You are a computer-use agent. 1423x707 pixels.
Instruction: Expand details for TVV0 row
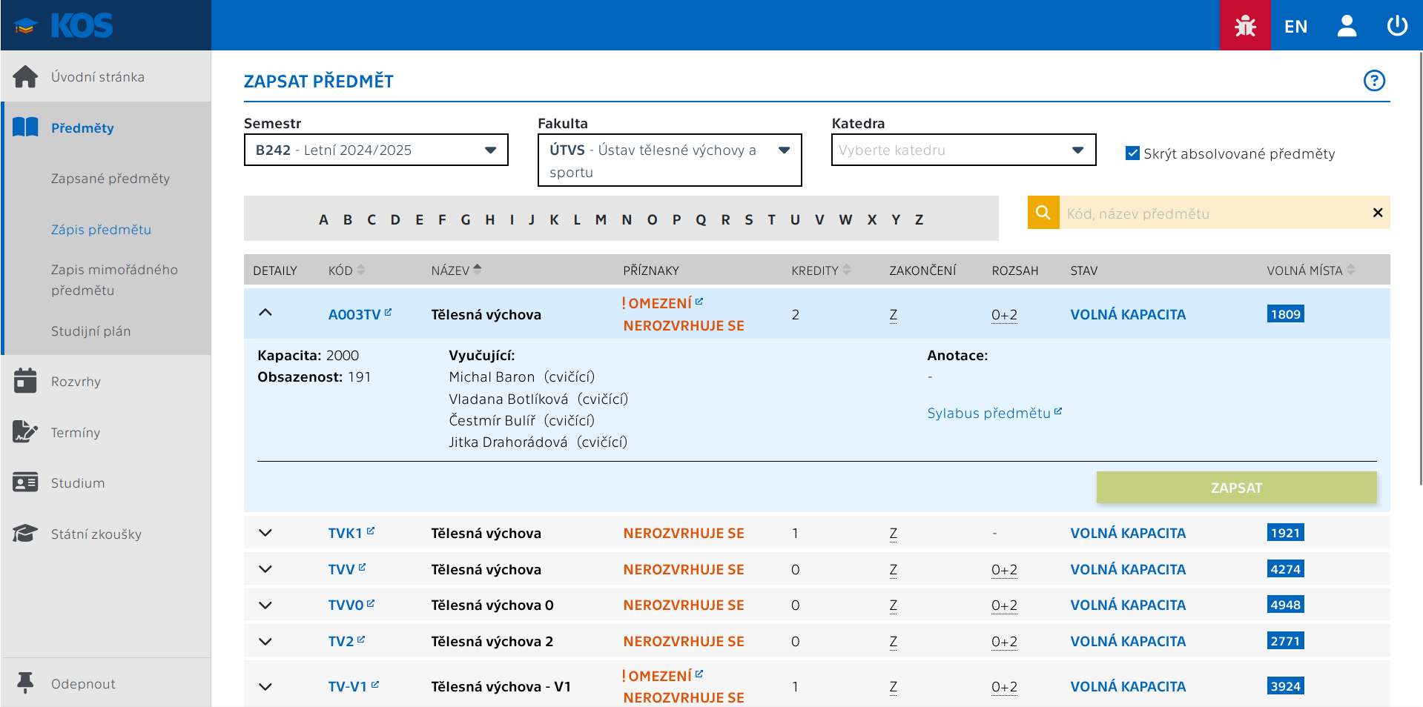[265, 605]
